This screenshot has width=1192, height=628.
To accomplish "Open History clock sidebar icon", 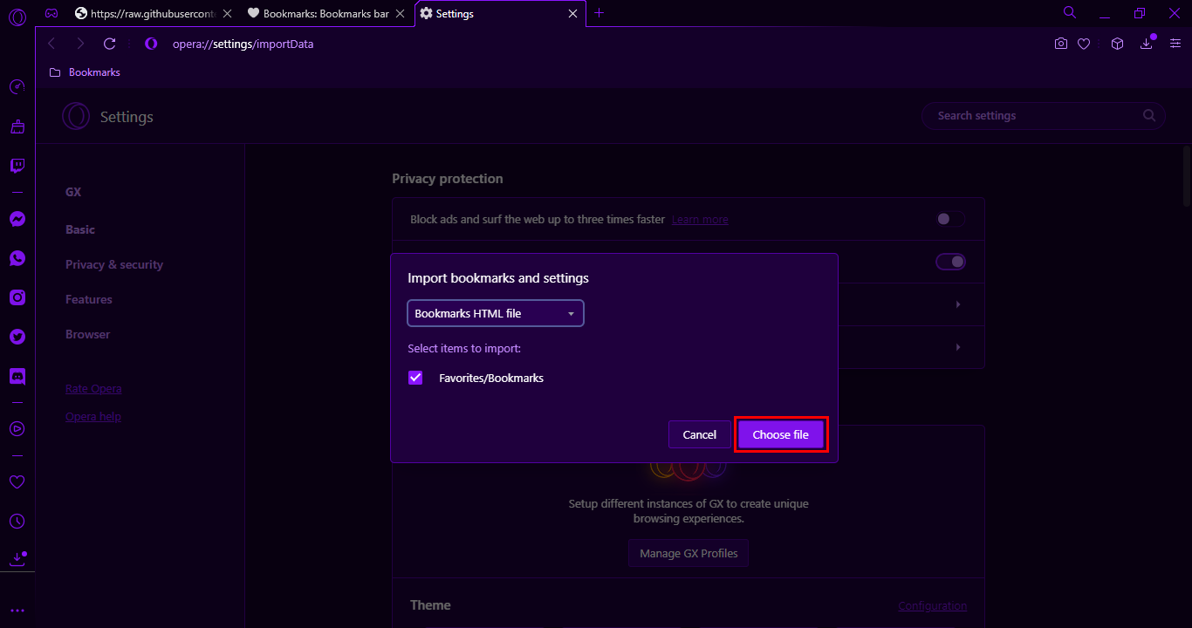I will 17,521.
